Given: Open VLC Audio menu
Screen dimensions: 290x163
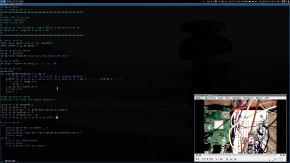Looking at the screenshot, I should point(221,98).
